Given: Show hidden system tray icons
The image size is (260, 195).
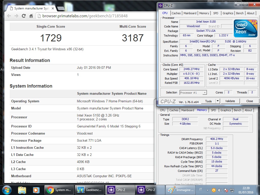Looking at the screenshot, I should tap(207, 190).
